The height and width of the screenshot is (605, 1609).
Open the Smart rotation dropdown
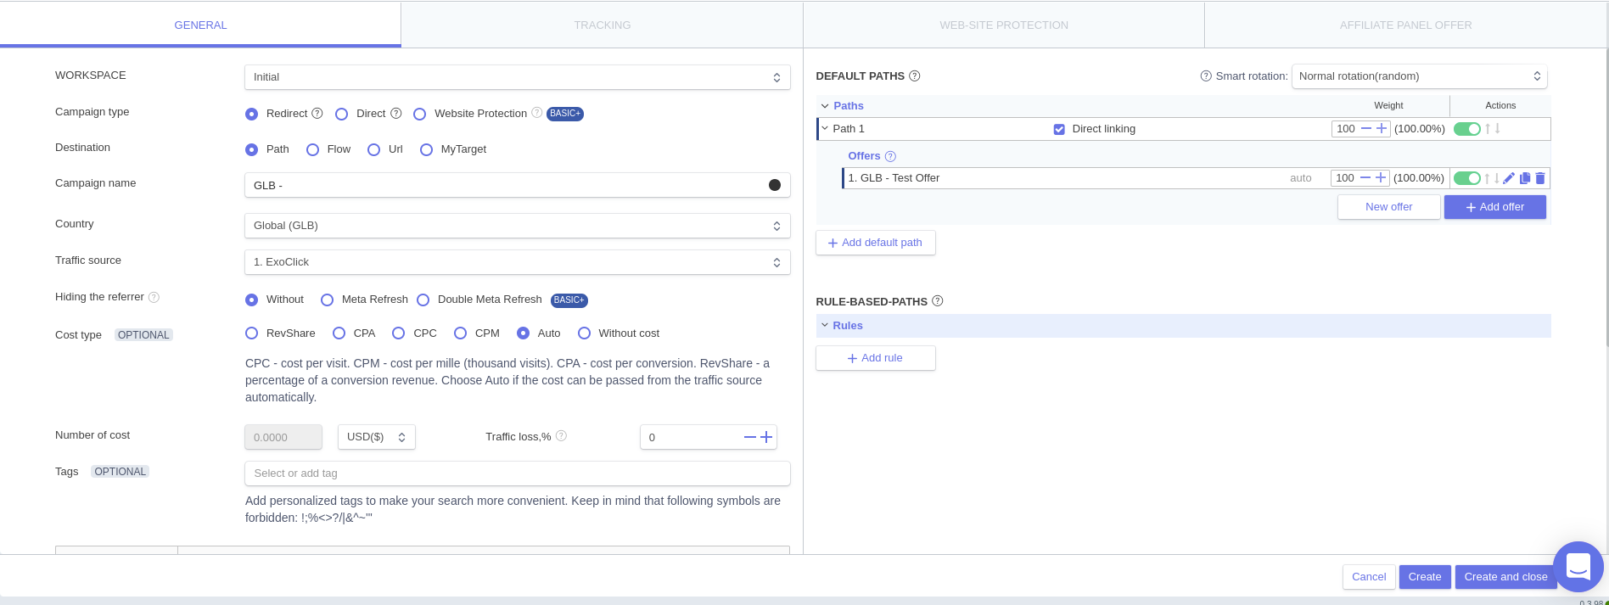click(1419, 76)
